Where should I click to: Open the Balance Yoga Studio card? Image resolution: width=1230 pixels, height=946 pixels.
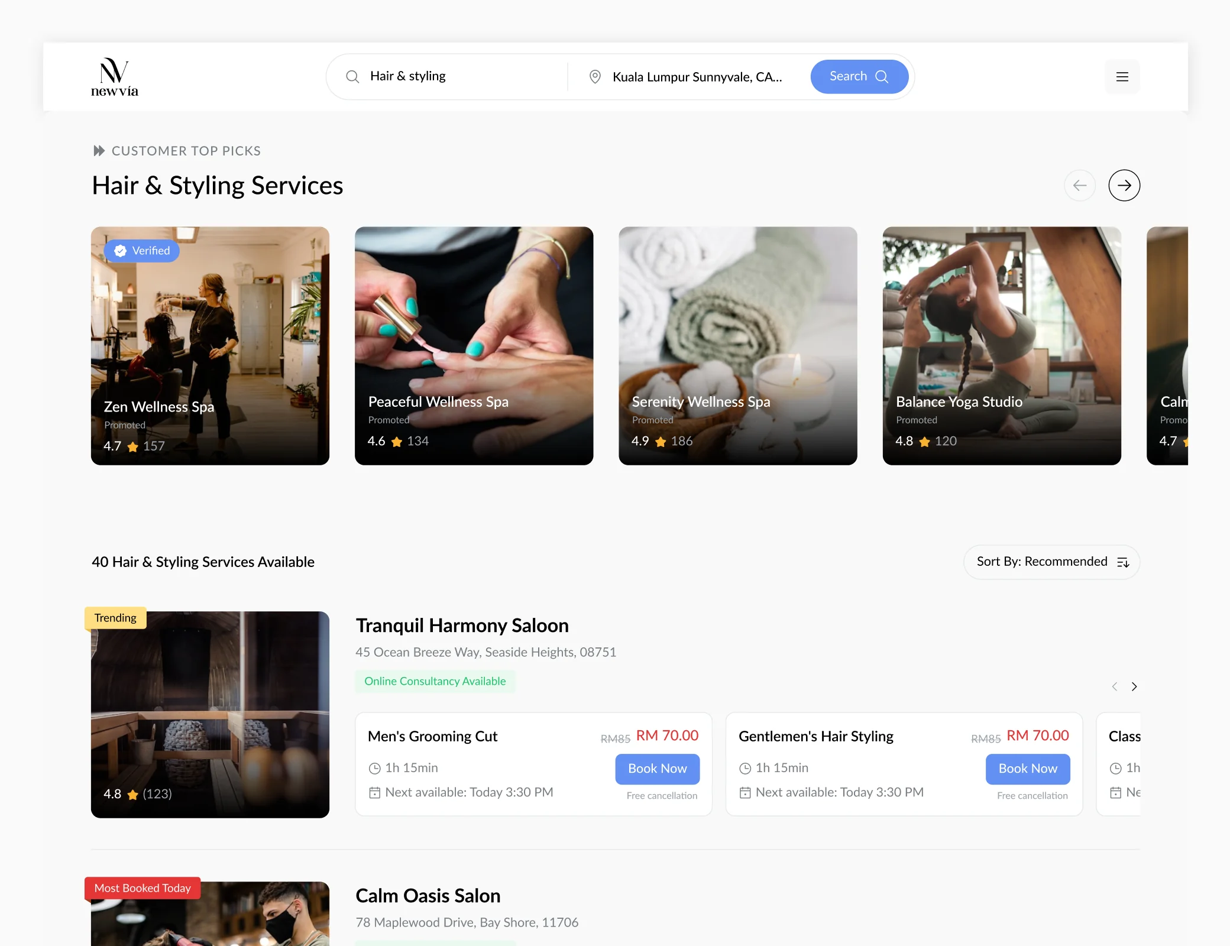[1002, 346]
